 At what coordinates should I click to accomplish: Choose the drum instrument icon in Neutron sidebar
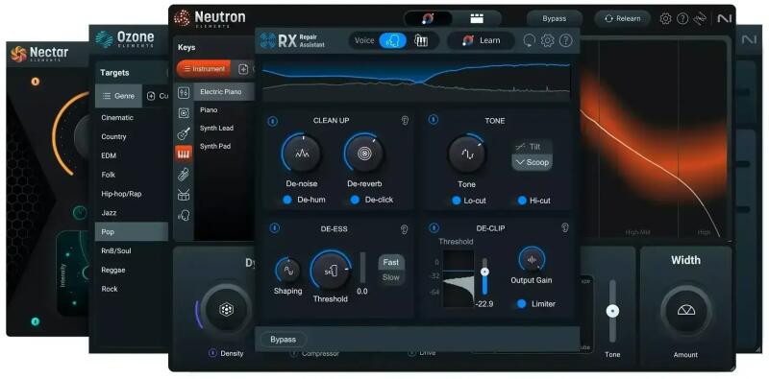pos(184,195)
